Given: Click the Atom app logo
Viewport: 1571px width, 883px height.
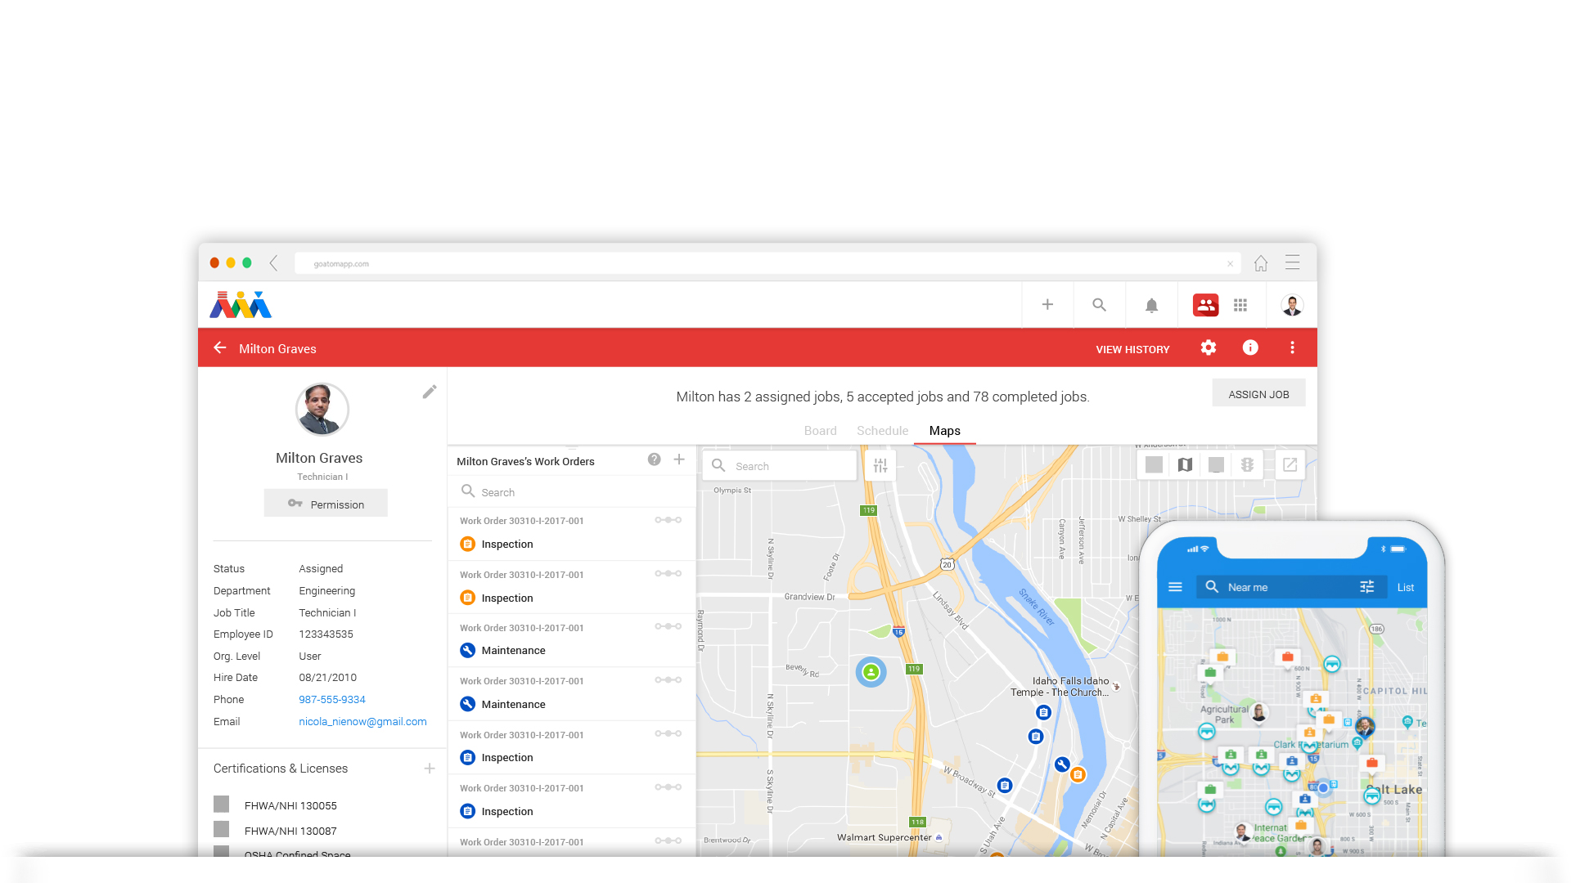Looking at the screenshot, I should point(241,304).
